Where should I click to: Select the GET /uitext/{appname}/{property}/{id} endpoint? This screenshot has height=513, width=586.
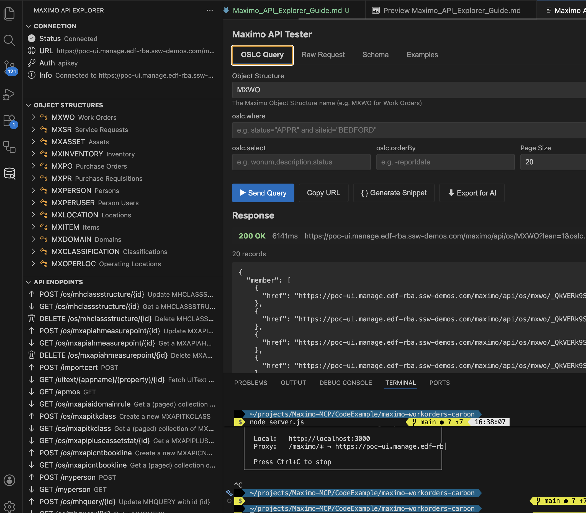(123, 380)
